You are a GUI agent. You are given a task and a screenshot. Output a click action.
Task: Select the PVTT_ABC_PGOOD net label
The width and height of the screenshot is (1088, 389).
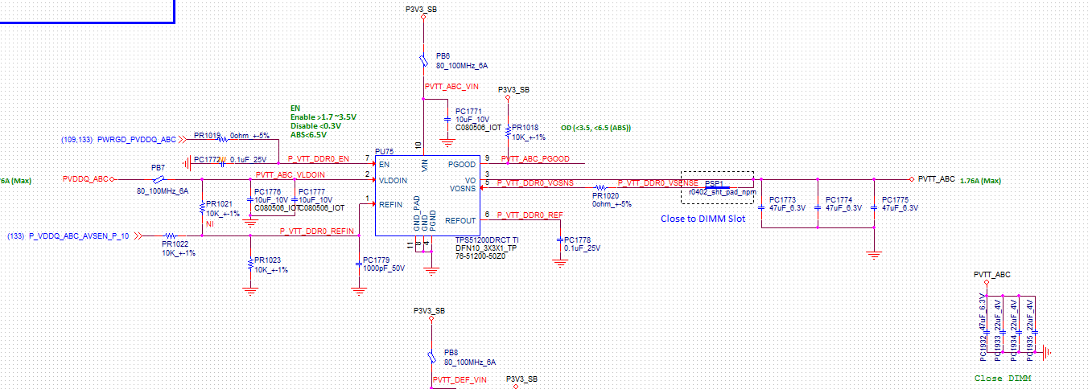tap(535, 158)
